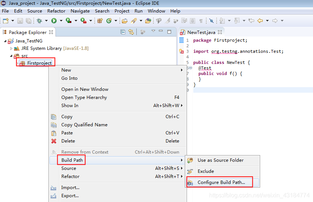
Task: Click the Save All icon
Action: point(28,21)
